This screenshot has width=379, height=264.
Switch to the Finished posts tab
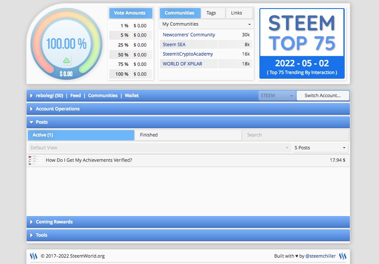pyautogui.click(x=188, y=135)
